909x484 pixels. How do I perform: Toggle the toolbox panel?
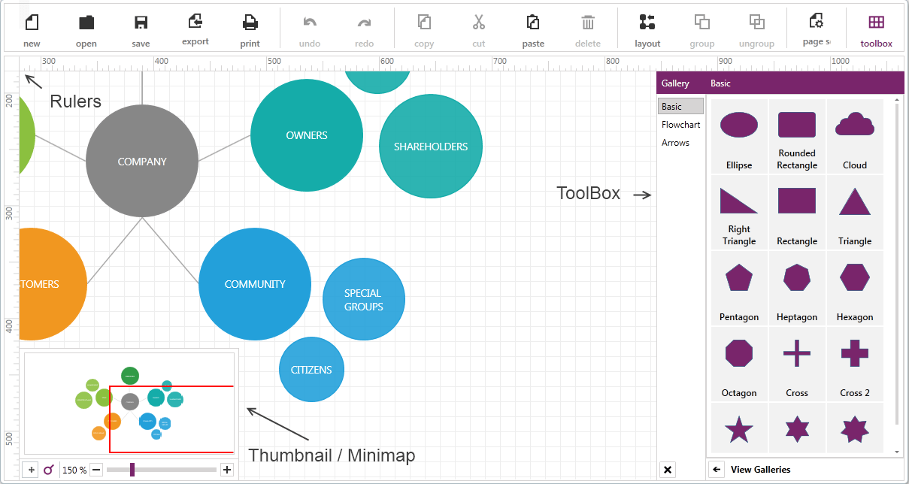click(876, 23)
